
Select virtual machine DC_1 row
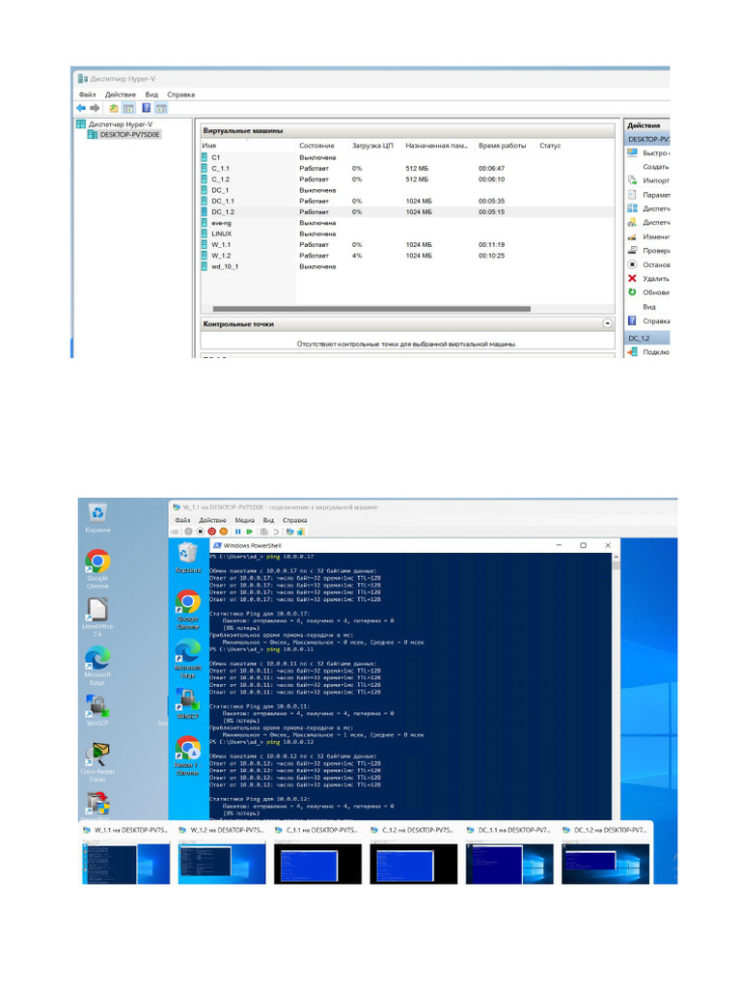click(x=407, y=190)
